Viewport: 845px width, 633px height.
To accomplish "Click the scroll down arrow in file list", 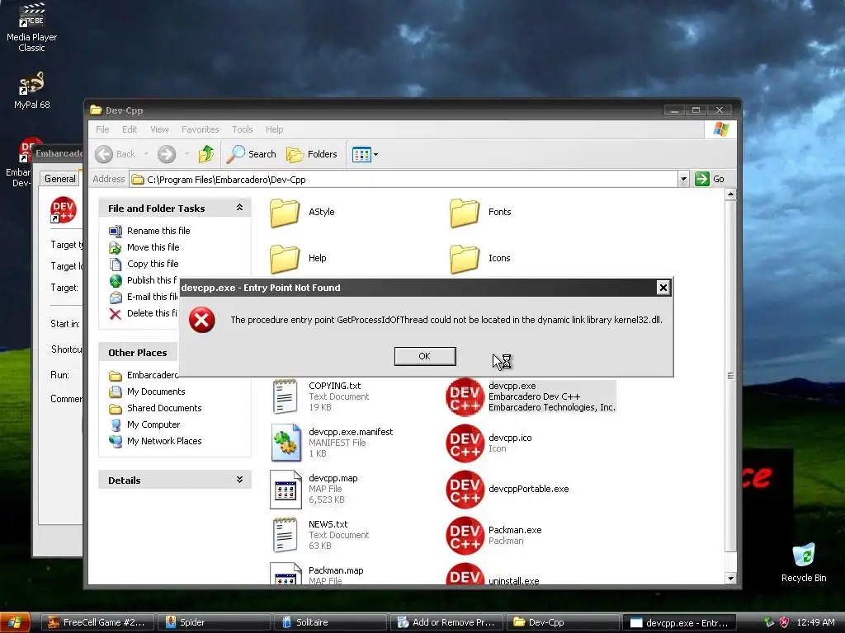I will (731, 579).
